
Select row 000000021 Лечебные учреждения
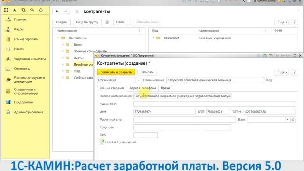click(223, 38)
